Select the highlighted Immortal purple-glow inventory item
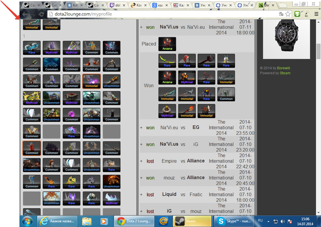 coord(92,81)
